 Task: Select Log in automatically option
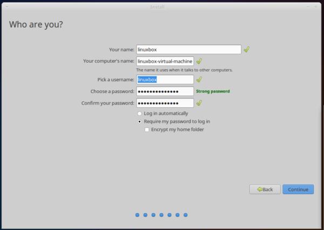140,114
